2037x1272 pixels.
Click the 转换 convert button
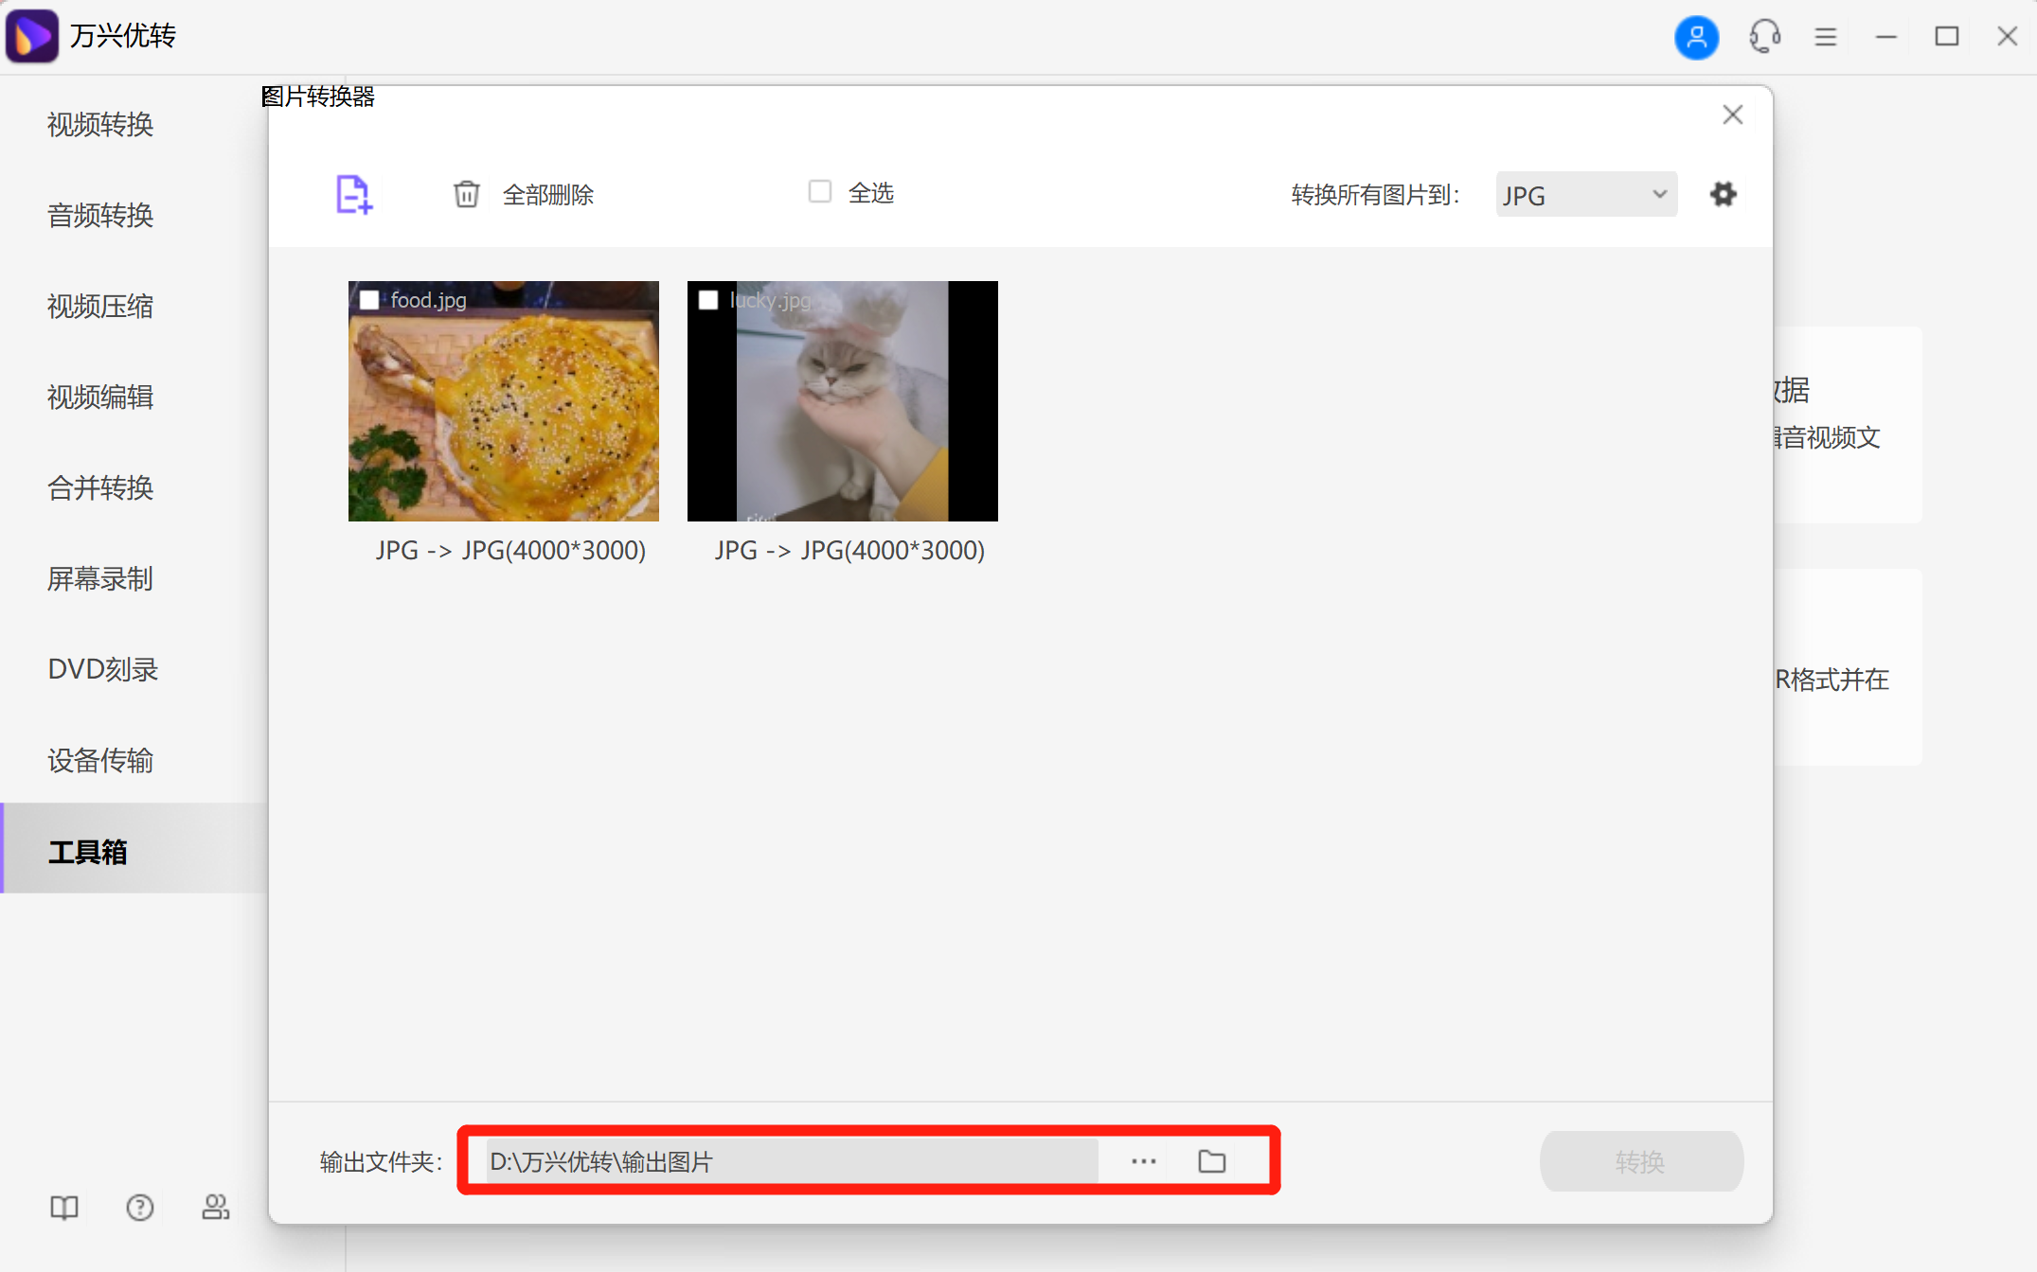pos(1641,1161)
